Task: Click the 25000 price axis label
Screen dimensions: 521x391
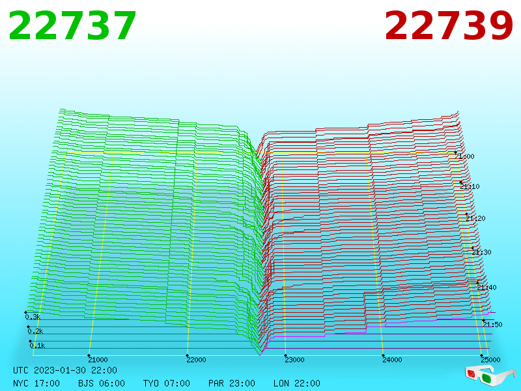Action: (490, 360)
